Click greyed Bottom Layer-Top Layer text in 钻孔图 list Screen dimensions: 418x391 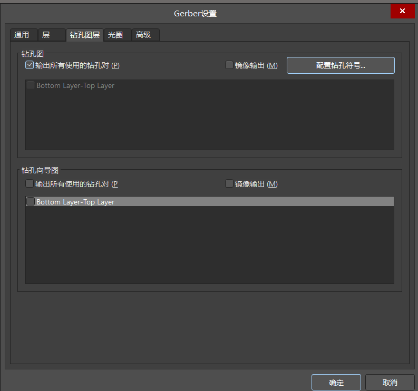pos(75,85)
